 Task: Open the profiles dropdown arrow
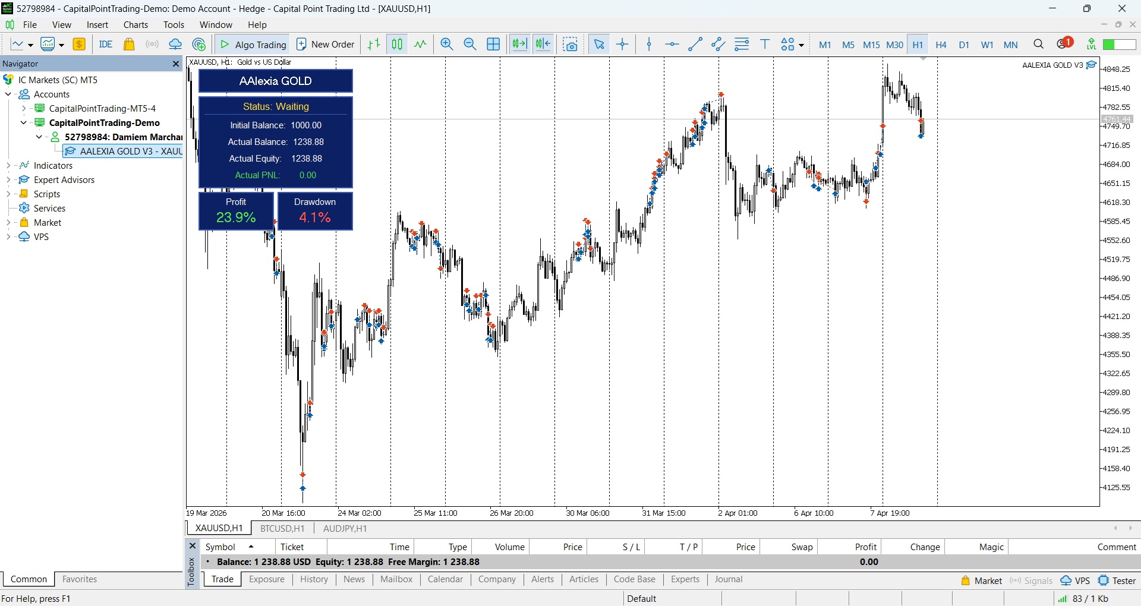[61, 45]
